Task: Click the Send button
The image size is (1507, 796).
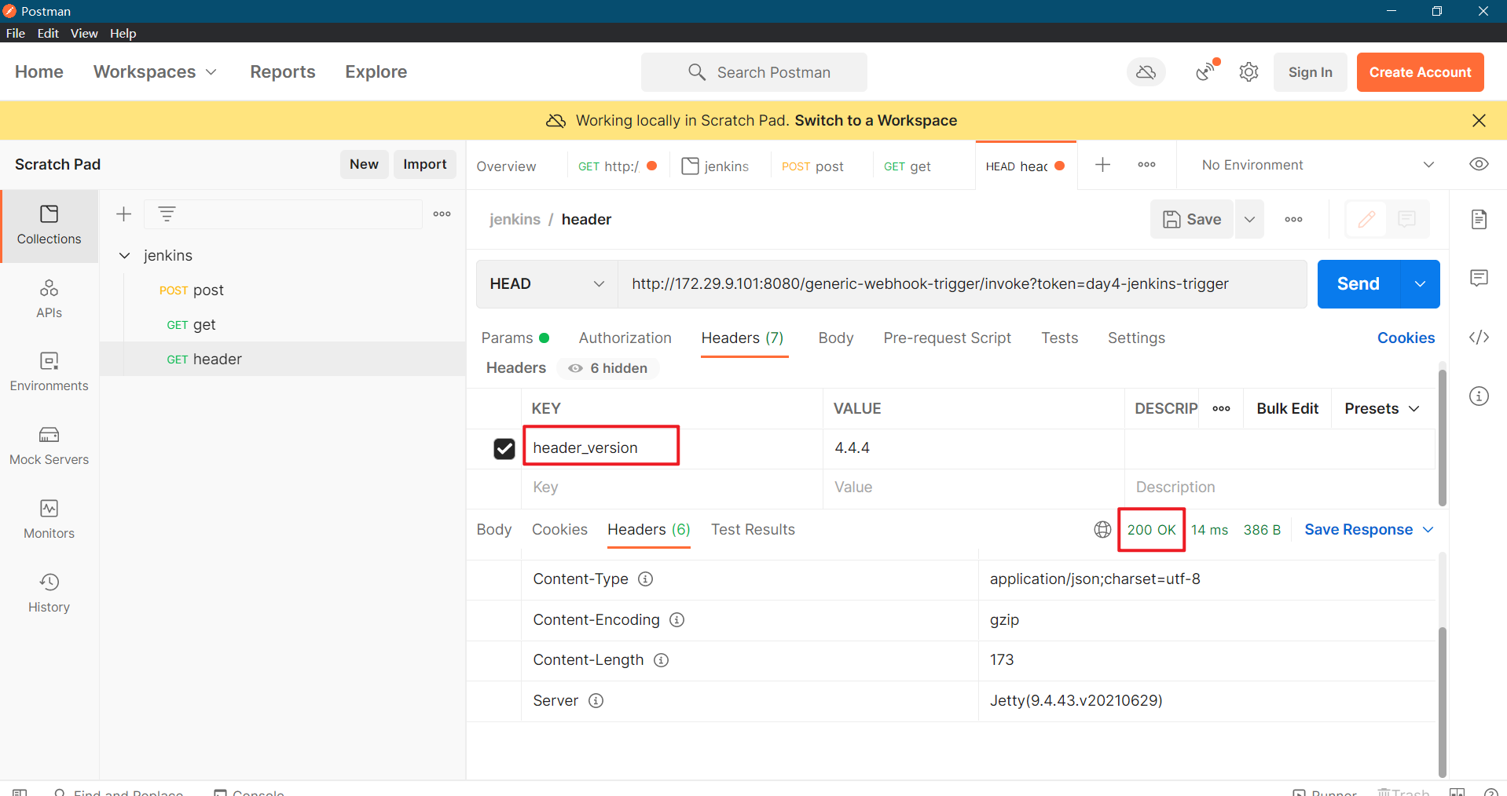Action: coord(1358,284)
